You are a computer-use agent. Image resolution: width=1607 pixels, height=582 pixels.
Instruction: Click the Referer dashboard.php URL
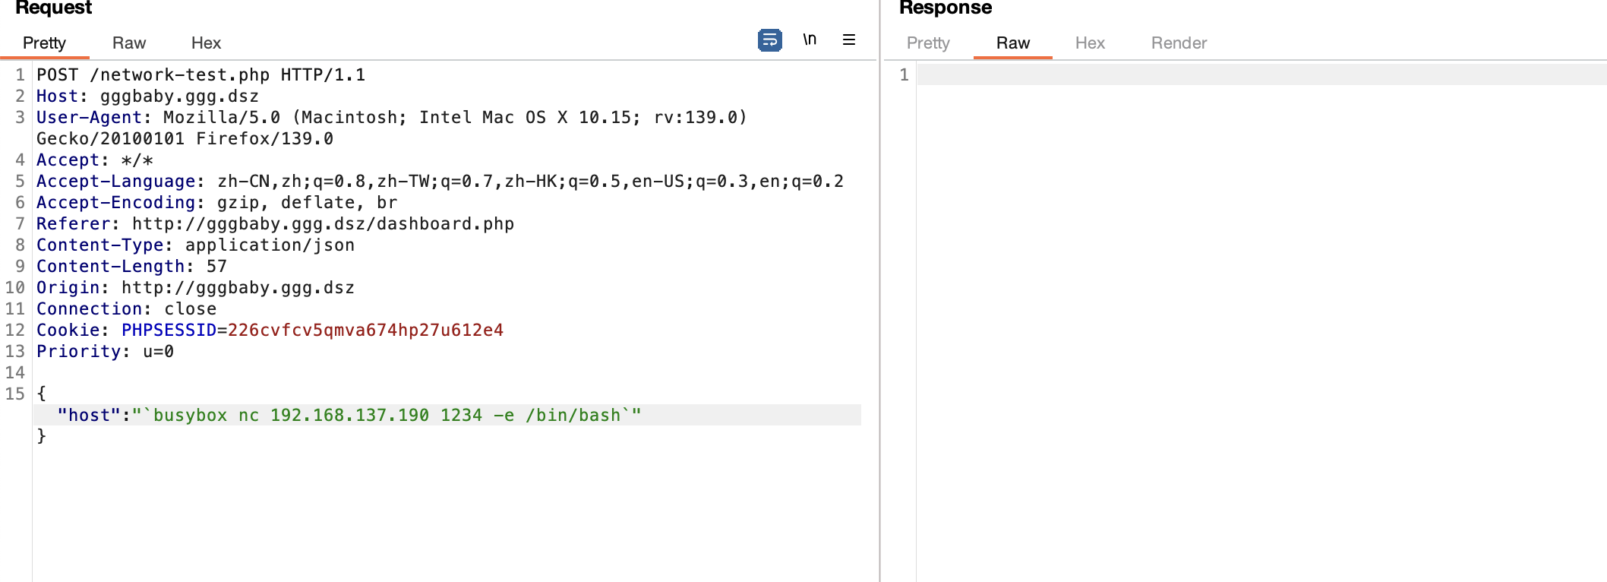(x=323, y=223)
